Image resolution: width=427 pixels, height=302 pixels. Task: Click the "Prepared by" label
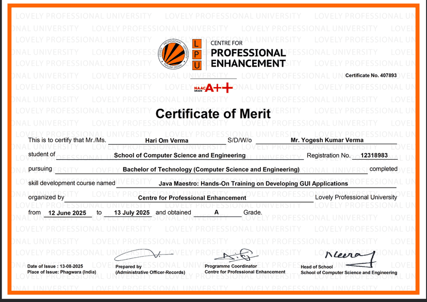pyautogui.click(x=128, y=266)
